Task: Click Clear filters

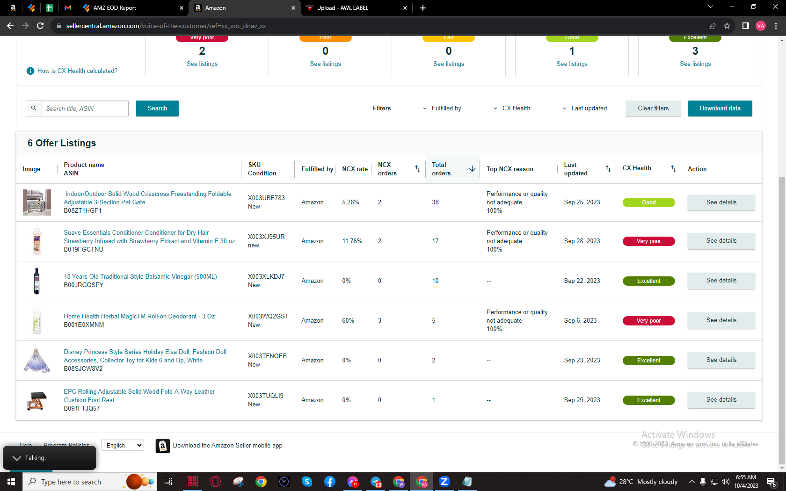Action: [x=653, y=108]
